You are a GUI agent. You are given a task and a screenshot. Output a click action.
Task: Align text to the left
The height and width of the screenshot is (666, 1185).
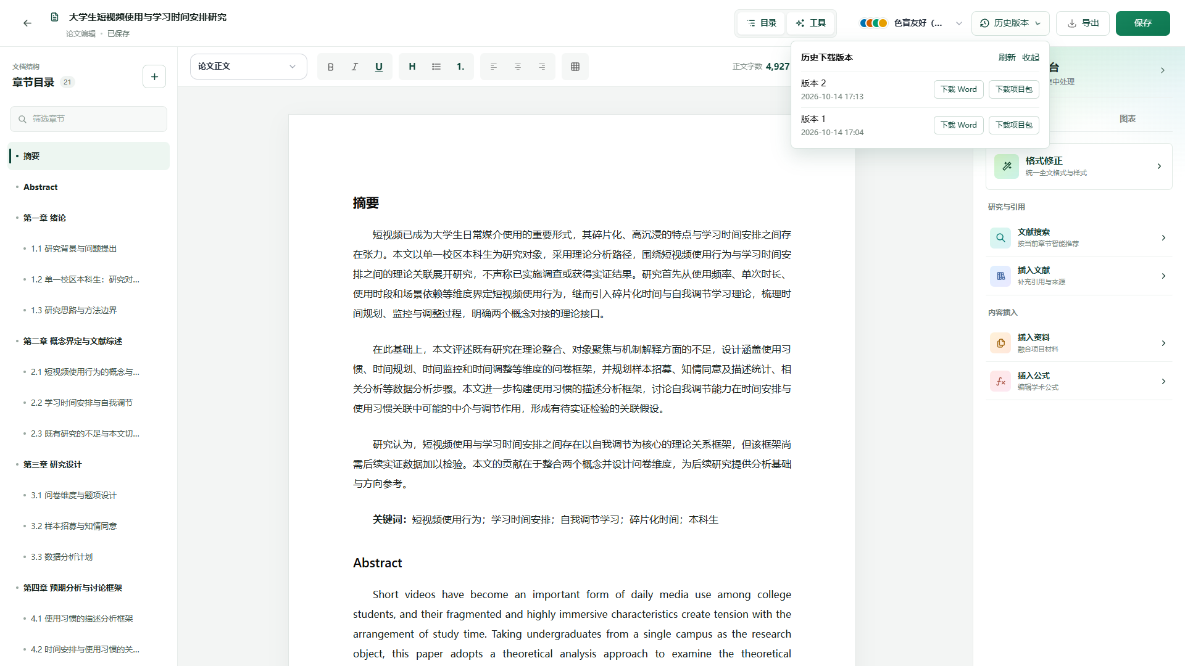[x=494, y=67]
